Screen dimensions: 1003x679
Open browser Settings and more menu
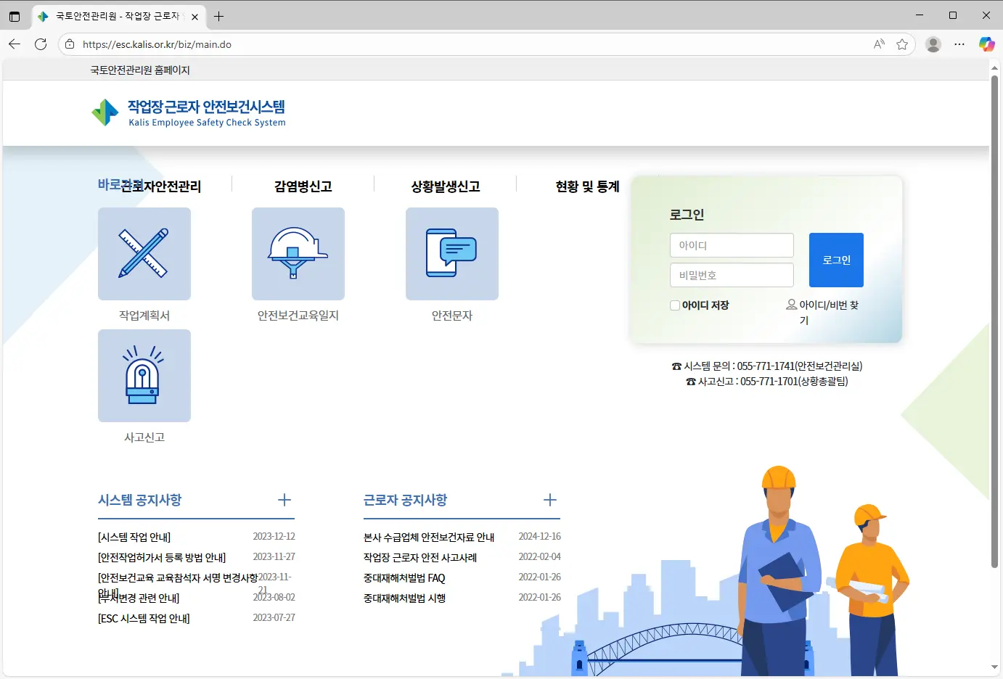[x=959, y=44]
